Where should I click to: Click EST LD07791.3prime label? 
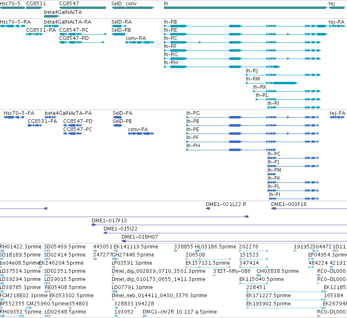pyautogui.click(x=132, y=287)
